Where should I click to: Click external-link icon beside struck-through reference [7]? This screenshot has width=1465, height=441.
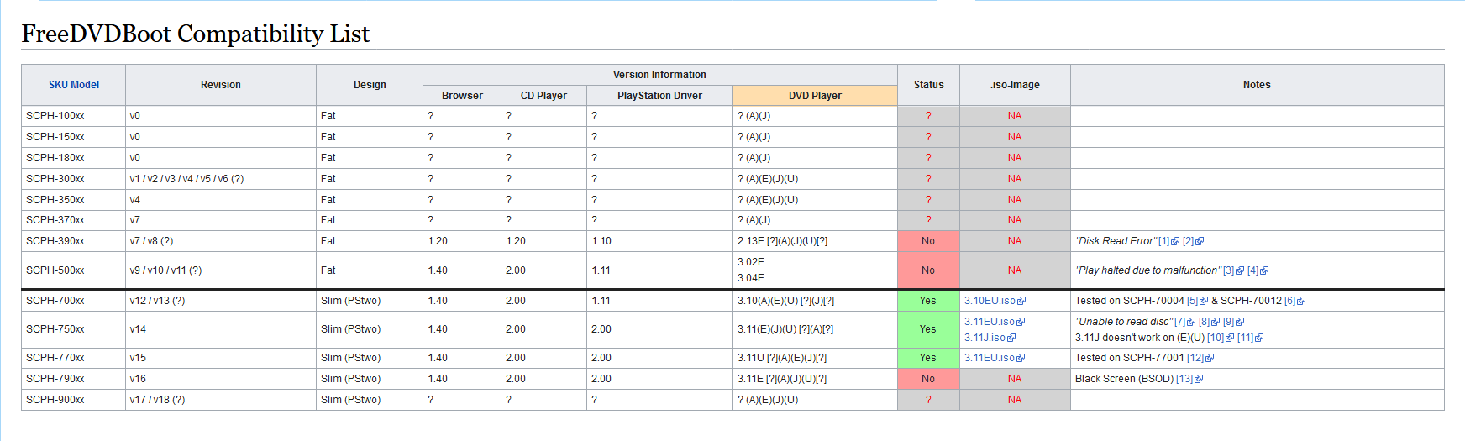click(1191, 322)
